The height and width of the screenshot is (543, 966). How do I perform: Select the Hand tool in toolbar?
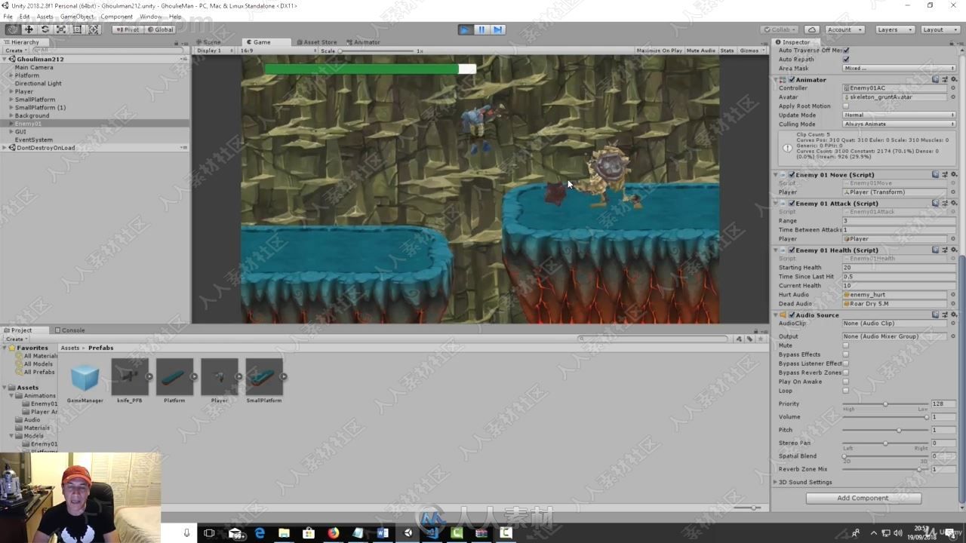(13, 29)
